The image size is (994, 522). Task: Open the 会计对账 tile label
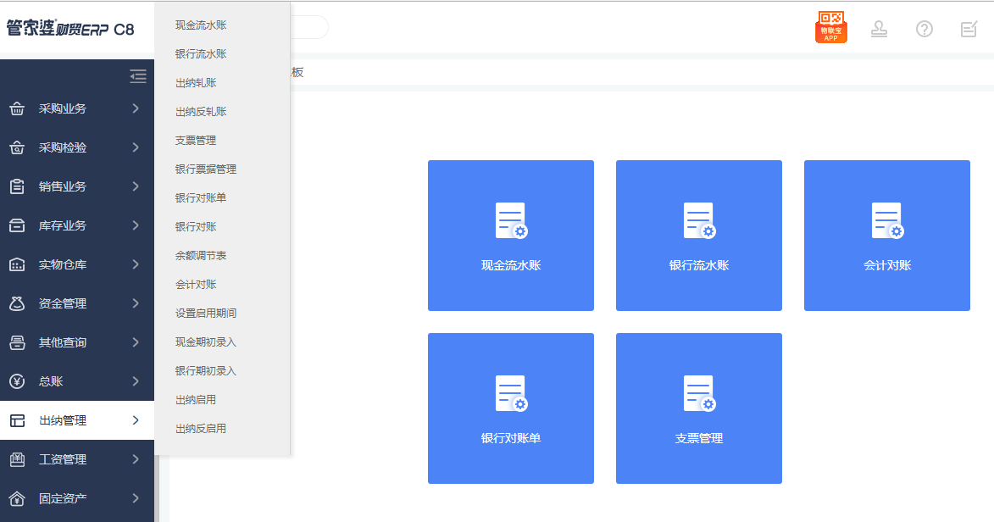[x=887, y=266]
